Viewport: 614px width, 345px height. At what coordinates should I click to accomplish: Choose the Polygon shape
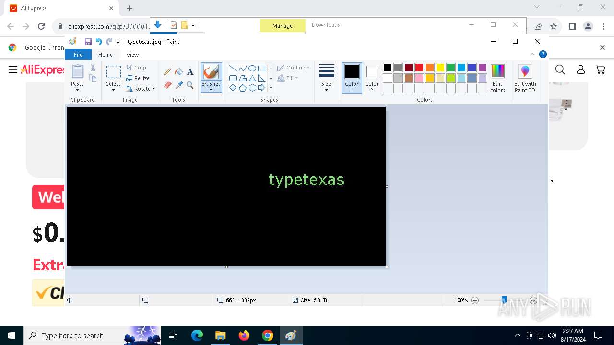coord(242,78)
